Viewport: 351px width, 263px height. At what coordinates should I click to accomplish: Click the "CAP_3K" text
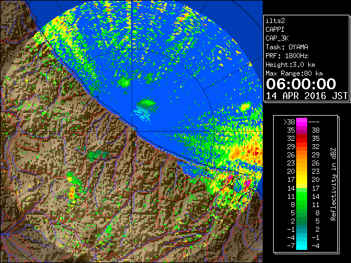click(x=277, y=38)
